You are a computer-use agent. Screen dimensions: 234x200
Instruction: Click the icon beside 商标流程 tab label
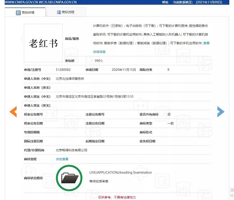(59, 12)
